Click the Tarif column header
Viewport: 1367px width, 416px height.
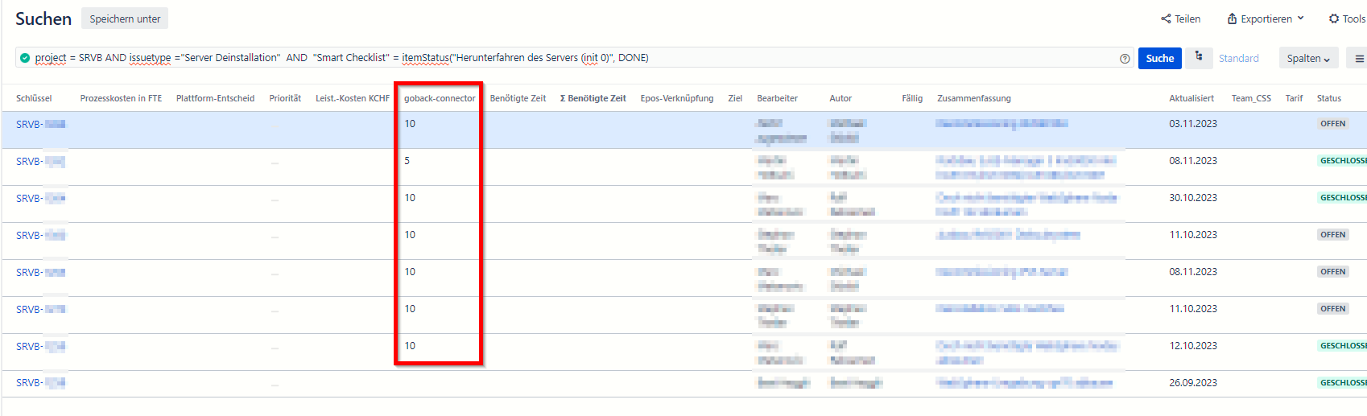tap(1294, 98)
